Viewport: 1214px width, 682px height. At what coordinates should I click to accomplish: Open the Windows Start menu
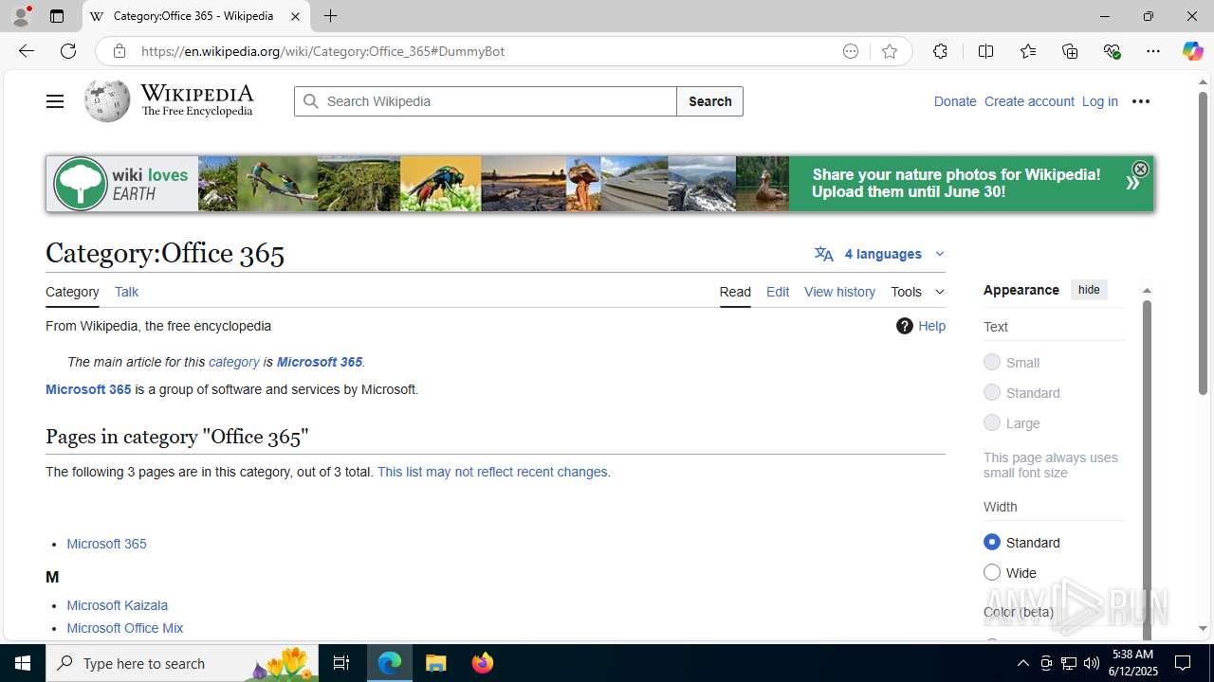pyautogui.click(x=23, y=663)
